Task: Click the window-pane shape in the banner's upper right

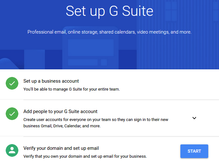Action: [171, 10]
